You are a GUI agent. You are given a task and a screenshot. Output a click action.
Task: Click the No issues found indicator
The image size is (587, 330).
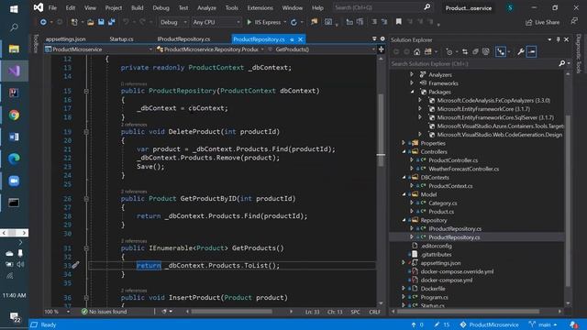pyautogui.click(x=104, y=312)
